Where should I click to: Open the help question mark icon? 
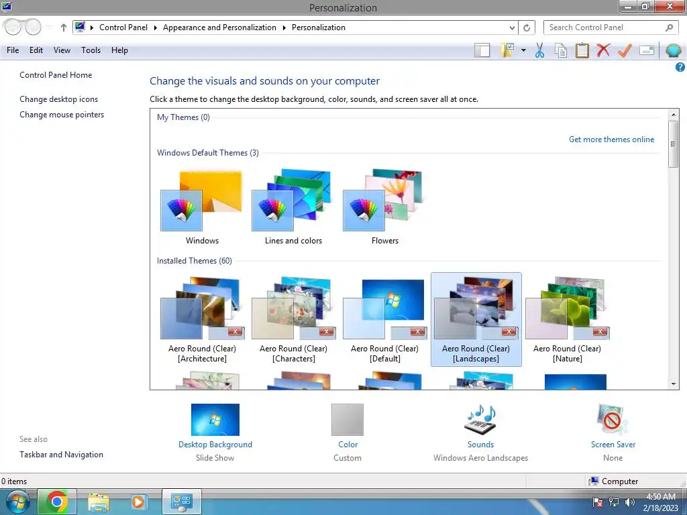click(680, 67)
